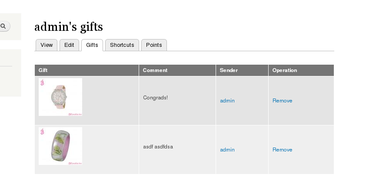Click the search magnifier button
The width and height of the screenshot is (366, 194).
(3, 26)
